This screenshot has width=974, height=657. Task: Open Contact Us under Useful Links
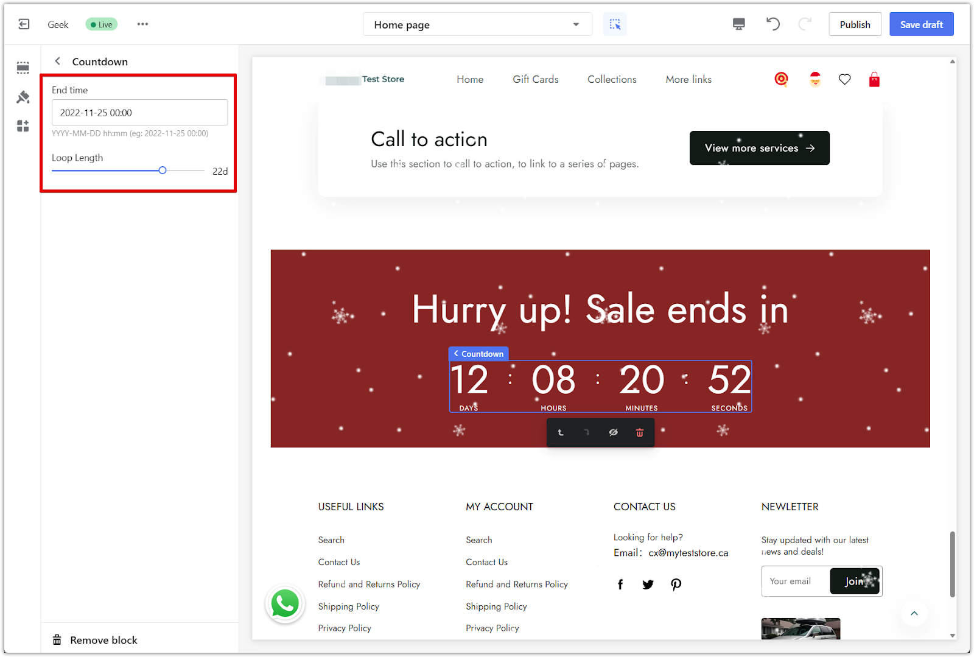[x=339, y=562]
